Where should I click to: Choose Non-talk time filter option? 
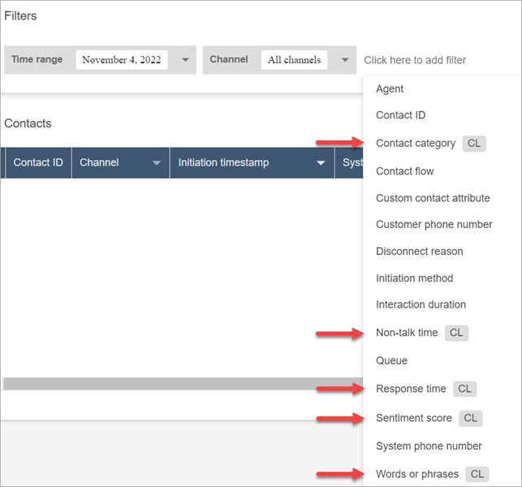click(x=407, y=333)
